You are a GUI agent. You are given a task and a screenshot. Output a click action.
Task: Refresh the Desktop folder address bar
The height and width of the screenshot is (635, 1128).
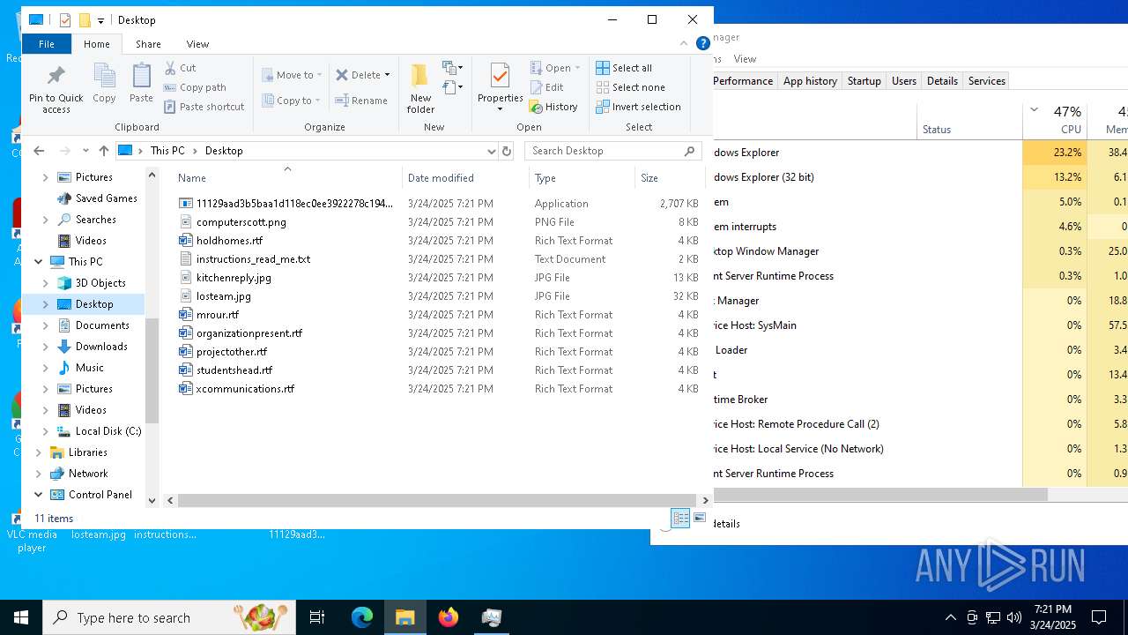click(507, 151)
